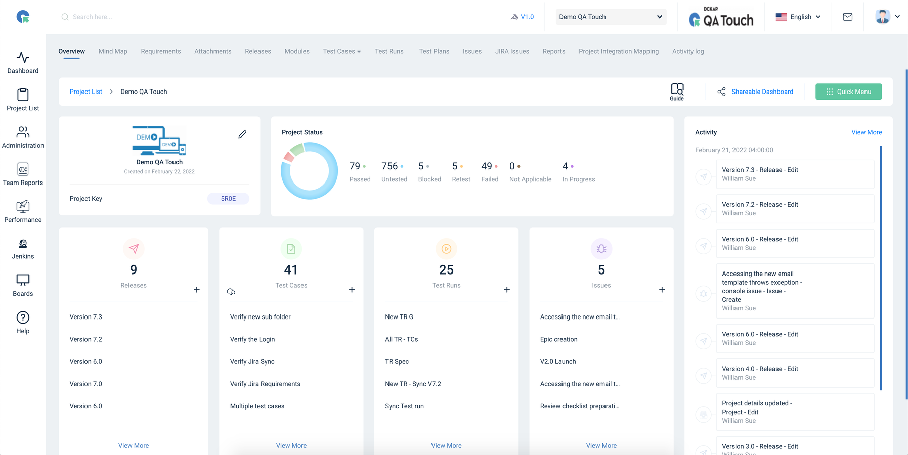Go to the Releases tab
This screenshot has width=908, height=455.
(258, 51)
